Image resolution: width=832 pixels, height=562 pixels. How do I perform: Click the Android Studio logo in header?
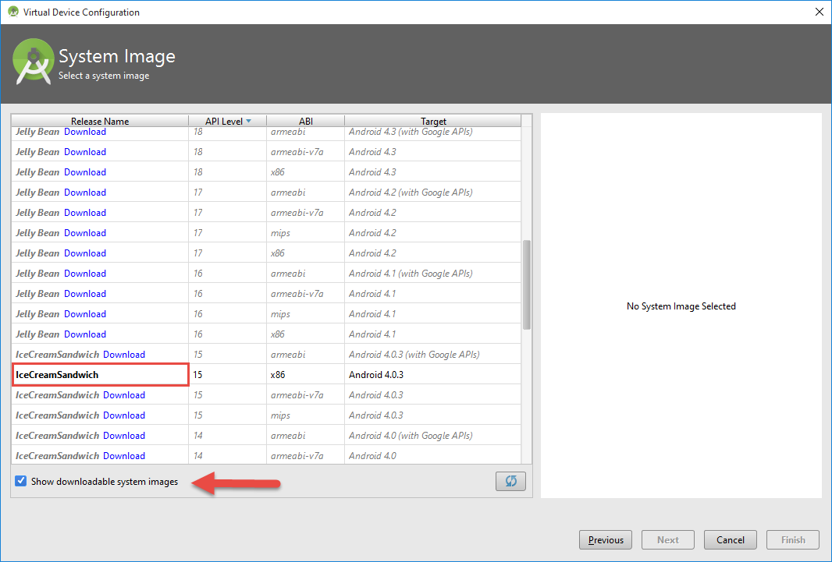[x=33, y=62]
